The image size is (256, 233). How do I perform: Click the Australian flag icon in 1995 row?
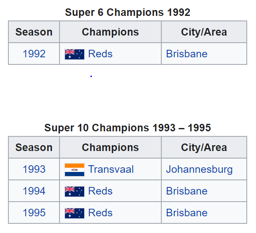click(75, 213)
